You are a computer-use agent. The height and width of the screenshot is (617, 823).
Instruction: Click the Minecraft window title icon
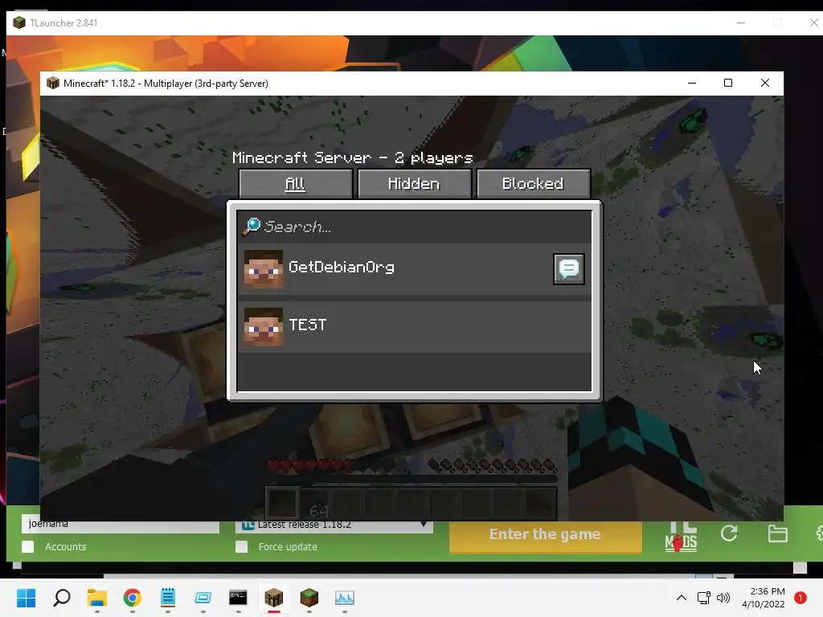point(53,84)
